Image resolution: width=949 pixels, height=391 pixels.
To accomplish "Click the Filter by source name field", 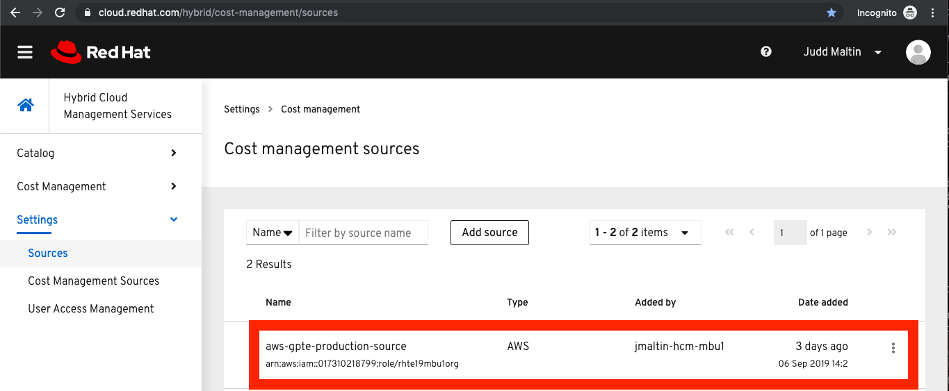I will pos(363,233).
